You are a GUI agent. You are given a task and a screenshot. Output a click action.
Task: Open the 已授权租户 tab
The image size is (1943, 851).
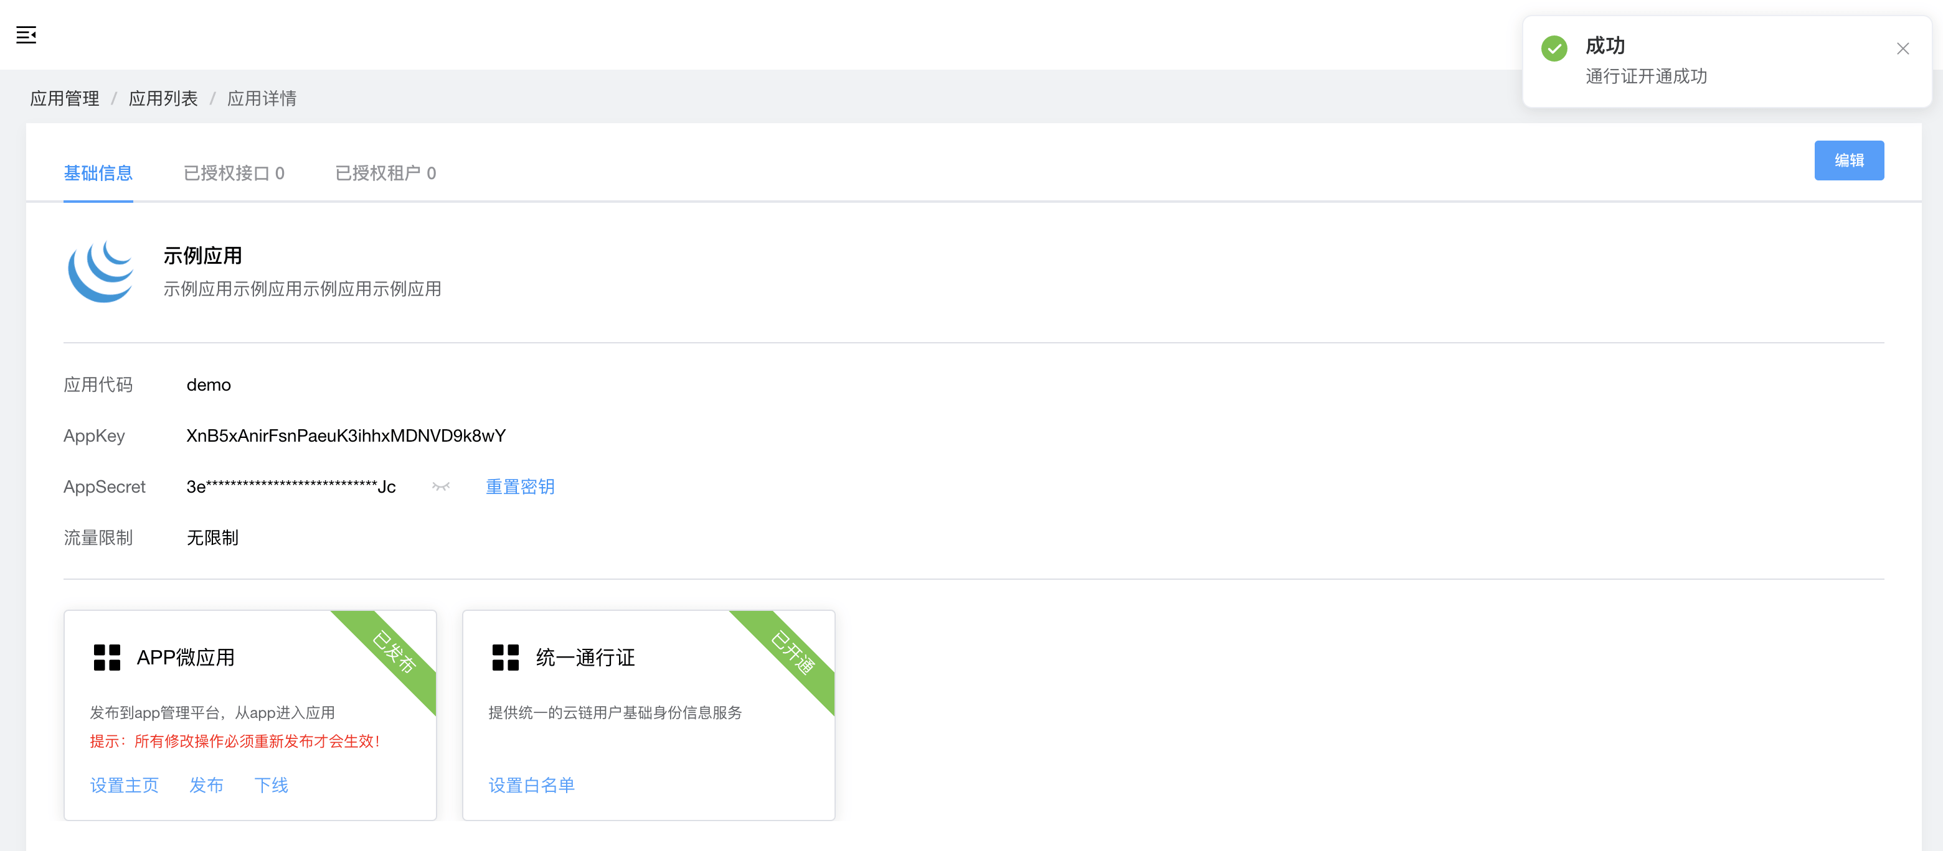385,174
